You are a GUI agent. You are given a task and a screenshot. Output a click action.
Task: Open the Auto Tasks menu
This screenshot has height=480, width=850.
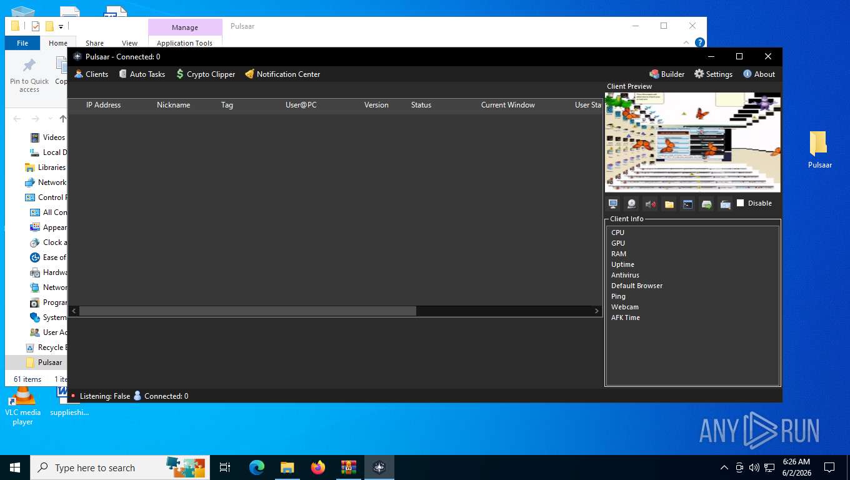click(142, 74)
